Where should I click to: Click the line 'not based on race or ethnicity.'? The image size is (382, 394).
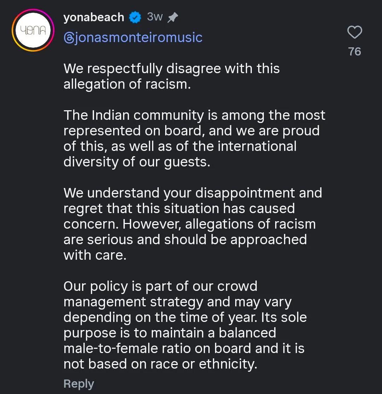pyautogui.click(x=160, y=364)
